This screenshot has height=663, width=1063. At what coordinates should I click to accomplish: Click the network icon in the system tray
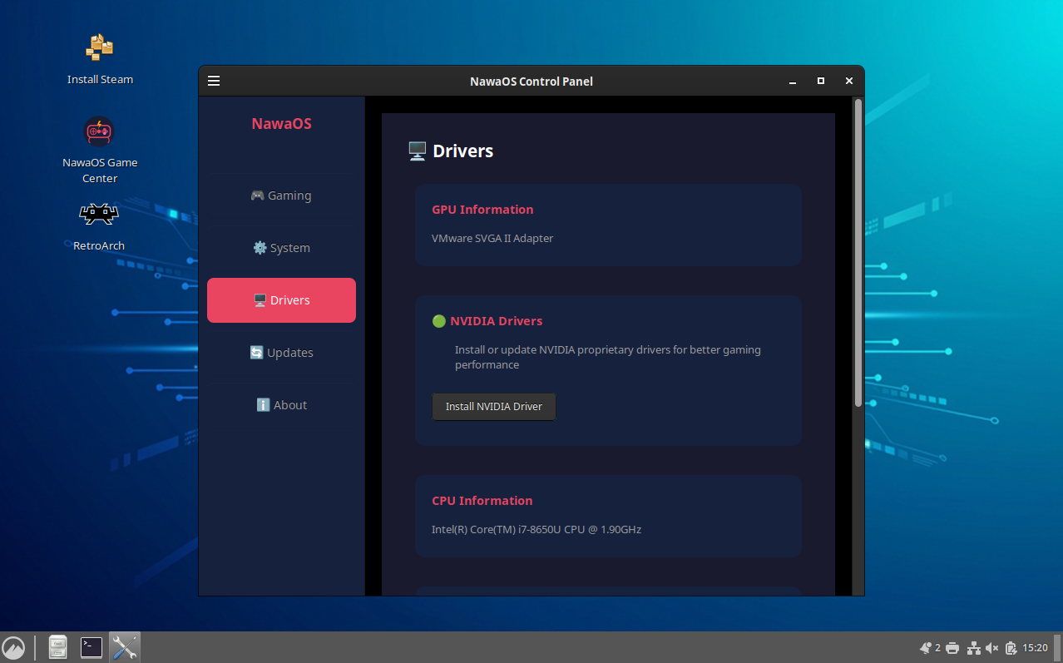pos(973,647)
